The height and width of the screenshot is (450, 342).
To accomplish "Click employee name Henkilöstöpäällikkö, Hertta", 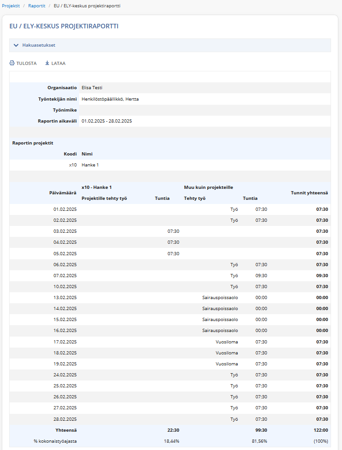I will [x=110, y=99].
